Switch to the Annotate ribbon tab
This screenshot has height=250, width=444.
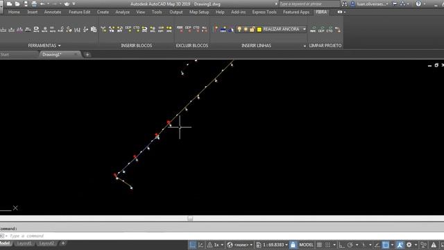[53, 12]
